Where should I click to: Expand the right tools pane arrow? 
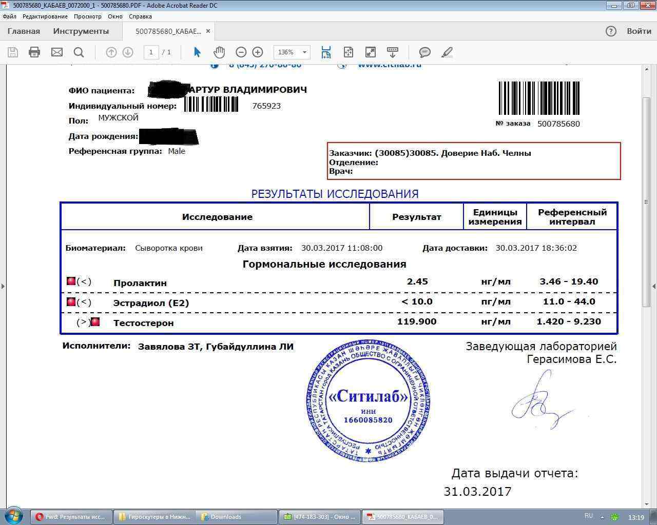[653, 286]
